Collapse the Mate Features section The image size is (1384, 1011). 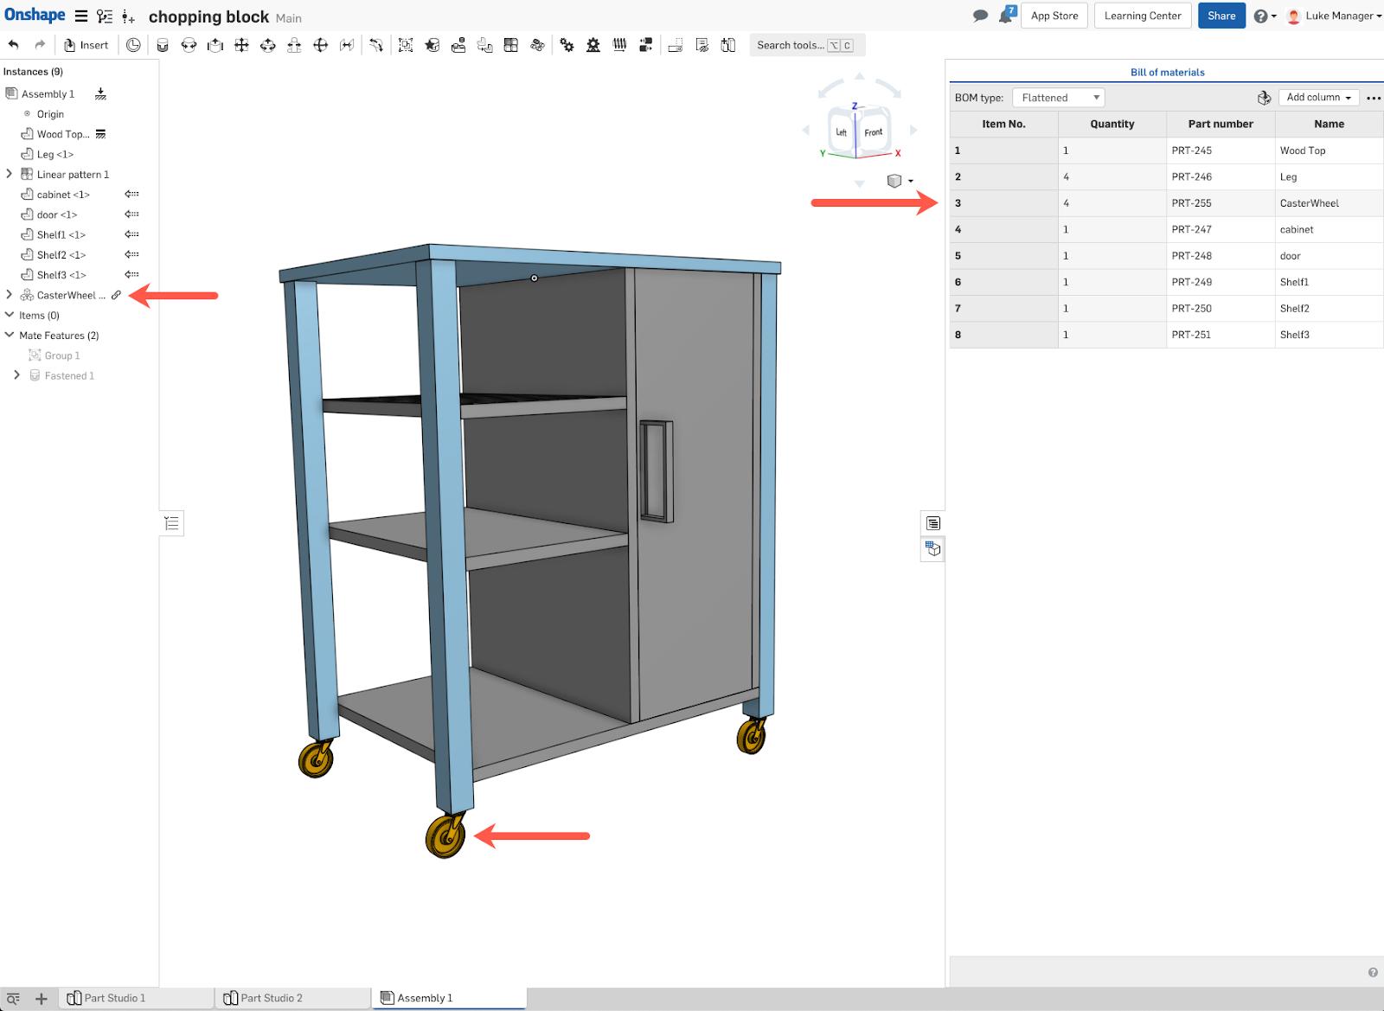click(x=10, y=336)
